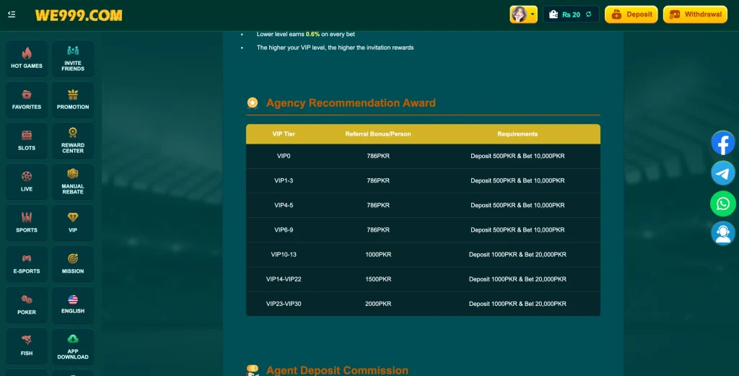Open the Hot Games section

(x=27, y=58)
